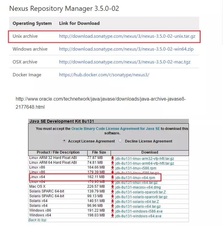Open the Unix archive nexus tar.gz link

click(x=127, y=36)
